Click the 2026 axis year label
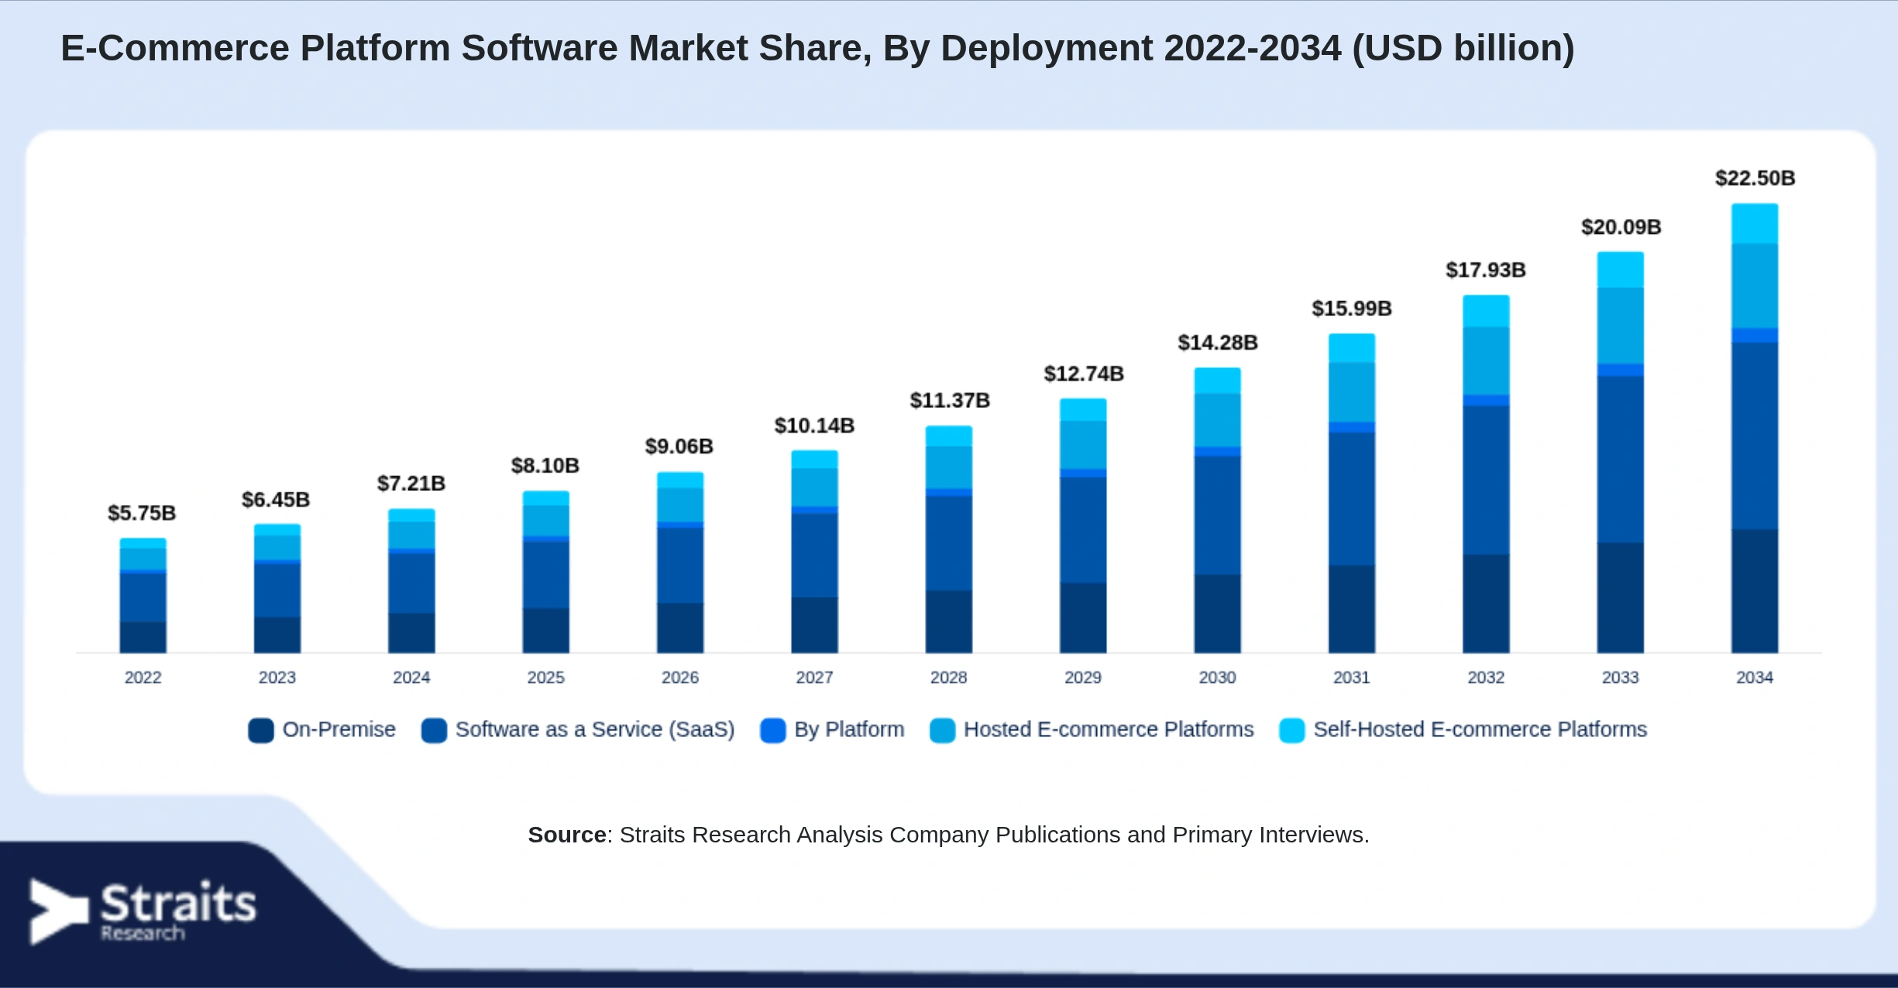This screenshot has height=988, width=1898. pos(680,678)
